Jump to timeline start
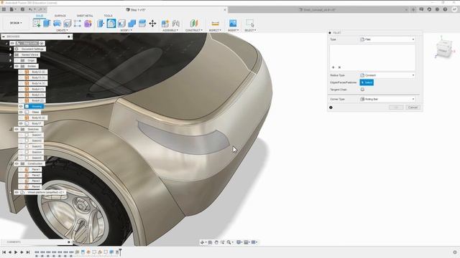 [4, 252]
